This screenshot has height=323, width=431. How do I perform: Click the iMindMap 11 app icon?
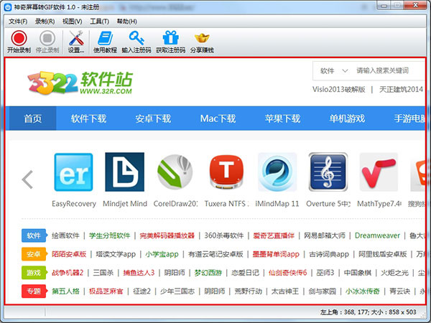point(277,172)
